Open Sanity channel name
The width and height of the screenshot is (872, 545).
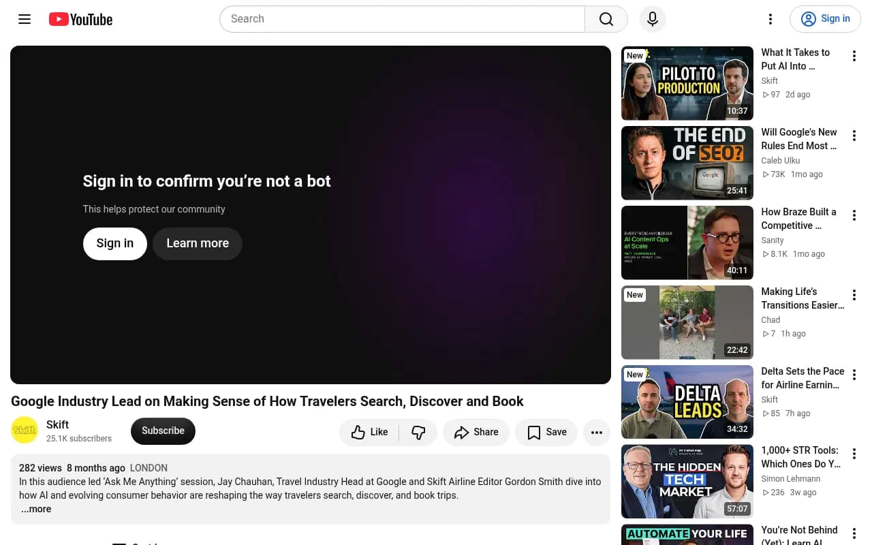773,240
